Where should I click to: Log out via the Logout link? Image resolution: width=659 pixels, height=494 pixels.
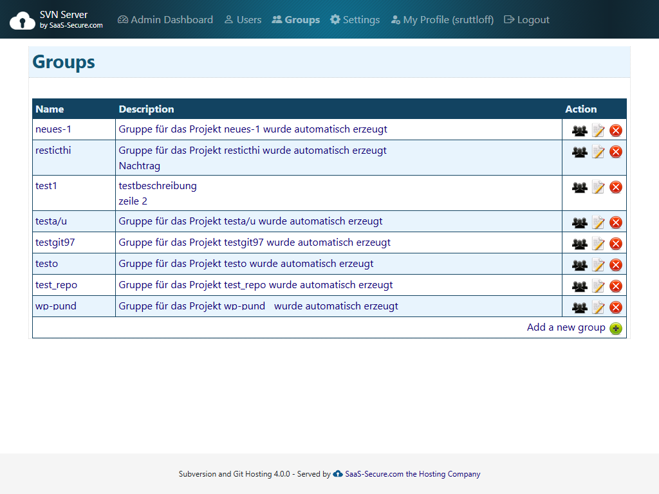(x=526, y=20)
